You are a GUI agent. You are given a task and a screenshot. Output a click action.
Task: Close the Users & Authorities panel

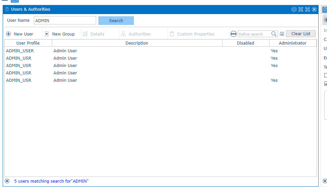pos(314,9)
